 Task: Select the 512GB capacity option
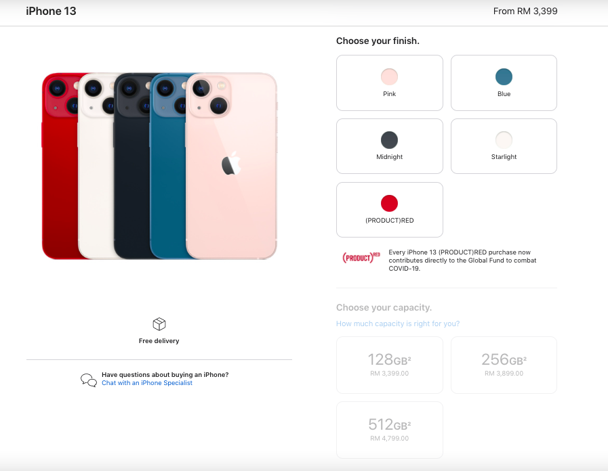click(389, 430)
